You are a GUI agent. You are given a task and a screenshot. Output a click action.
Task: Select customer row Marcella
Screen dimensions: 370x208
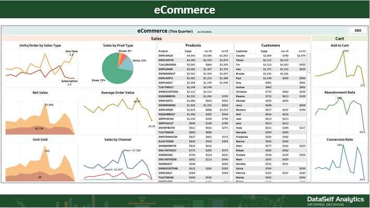pyautogui.click(x=271, y=132)
